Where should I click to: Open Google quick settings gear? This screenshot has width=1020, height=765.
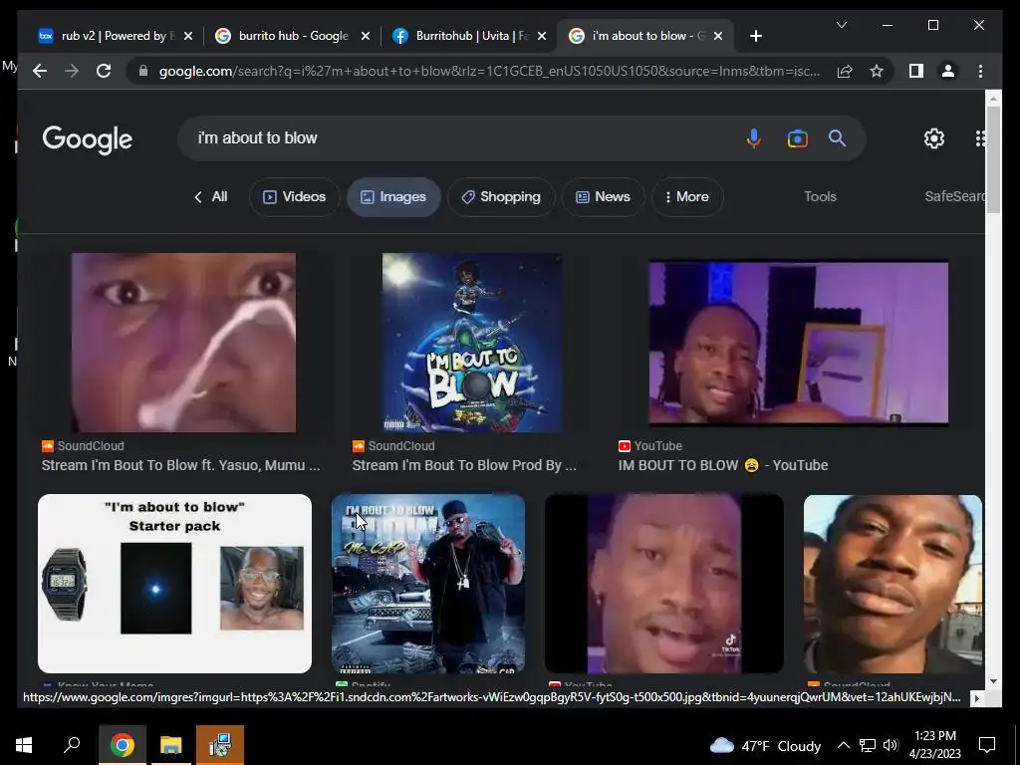point(934,138)
